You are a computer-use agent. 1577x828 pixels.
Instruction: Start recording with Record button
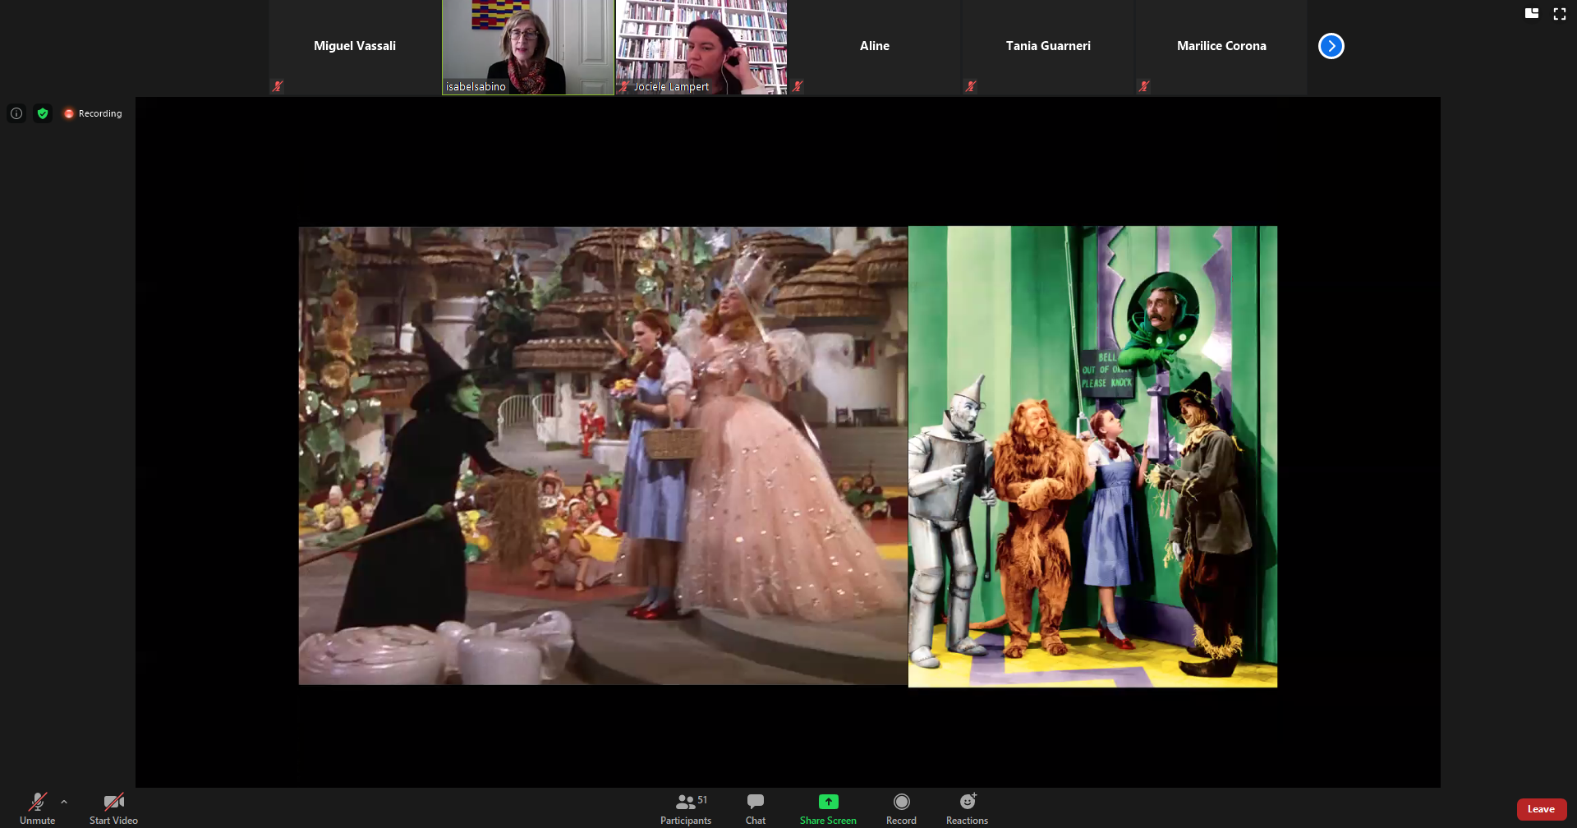coord(901,808)
